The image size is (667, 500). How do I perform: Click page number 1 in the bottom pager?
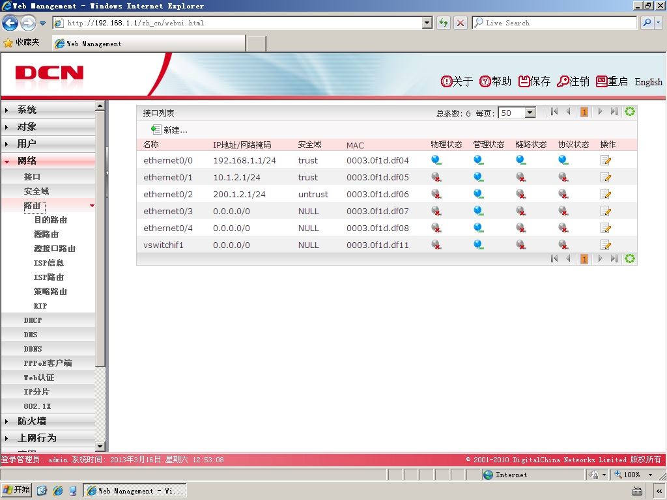[x=584, y=259]
